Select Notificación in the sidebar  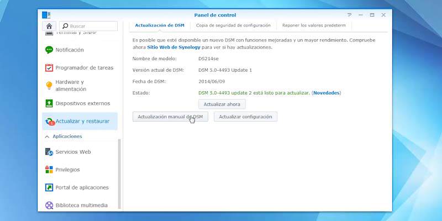tap(70, 50)
